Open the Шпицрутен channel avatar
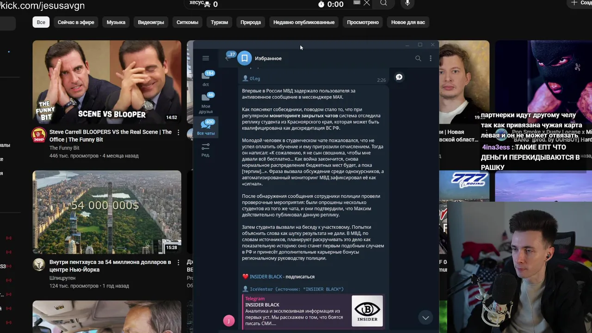Image resolution: width=592 pixels, height=333 pixels. coord(39,265)
